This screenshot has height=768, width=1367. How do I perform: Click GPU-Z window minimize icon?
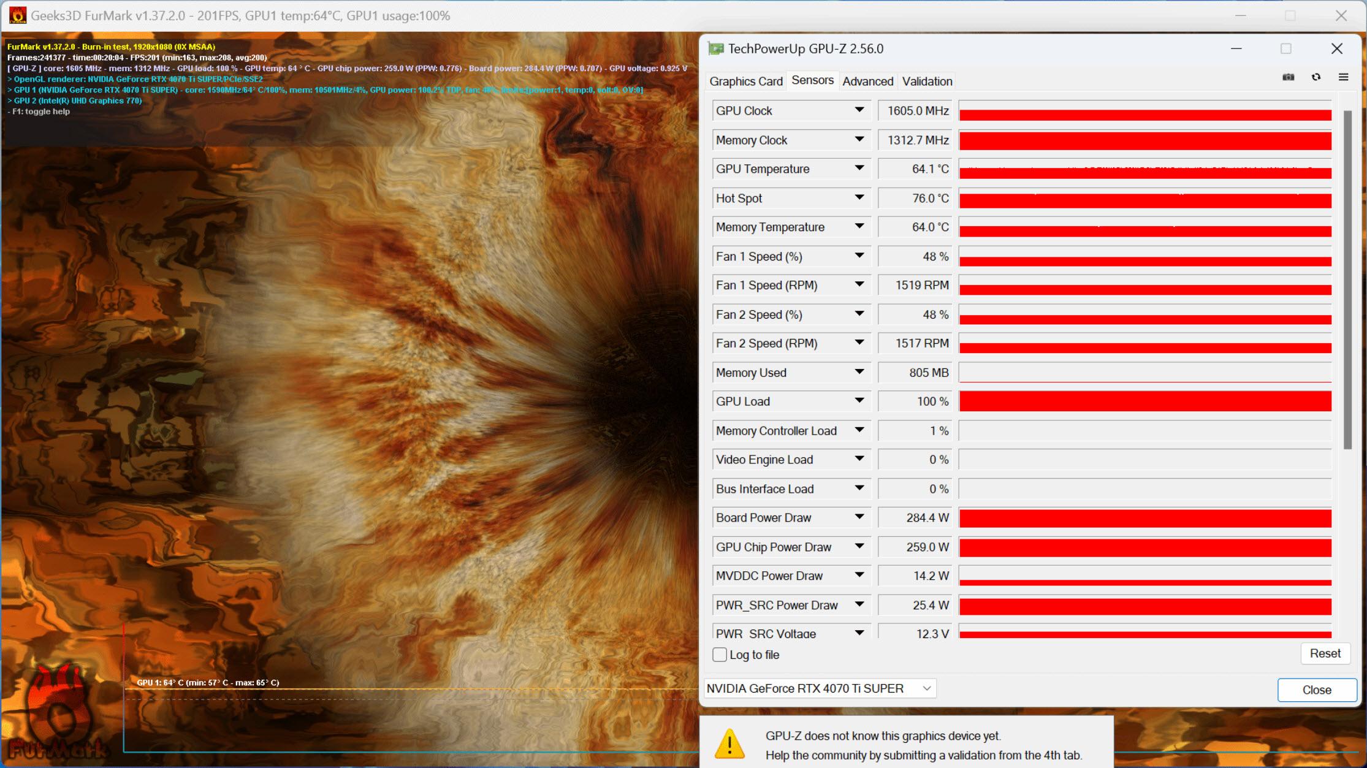[1236, 49]
